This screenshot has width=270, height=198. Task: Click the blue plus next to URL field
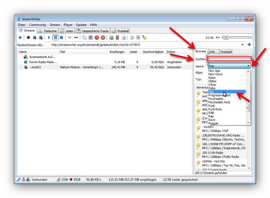(x=249, y=45)
